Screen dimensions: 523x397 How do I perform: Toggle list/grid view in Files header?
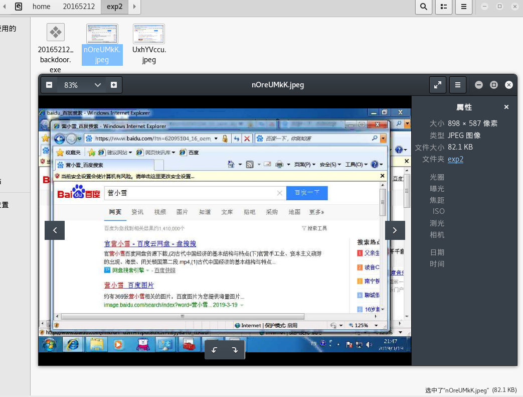(x=444, y=7)
